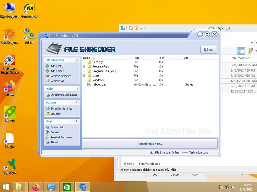Click the Donate PayPal icon

pos(48,132)
